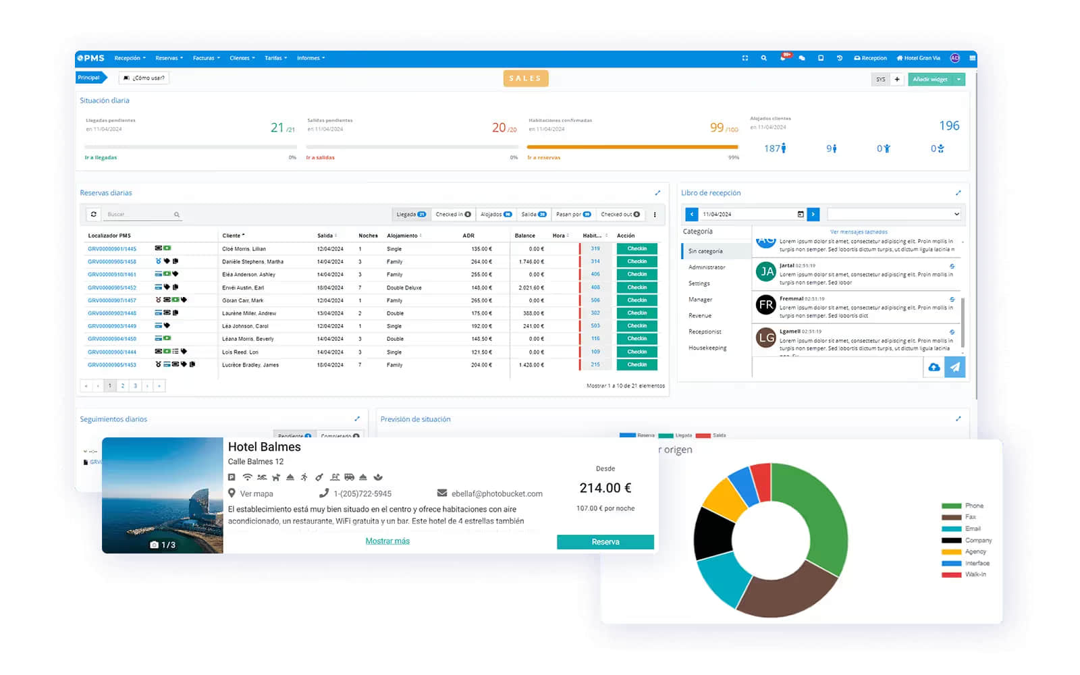
Task: Toggle the Alojados filter
Action: (496, 214)
